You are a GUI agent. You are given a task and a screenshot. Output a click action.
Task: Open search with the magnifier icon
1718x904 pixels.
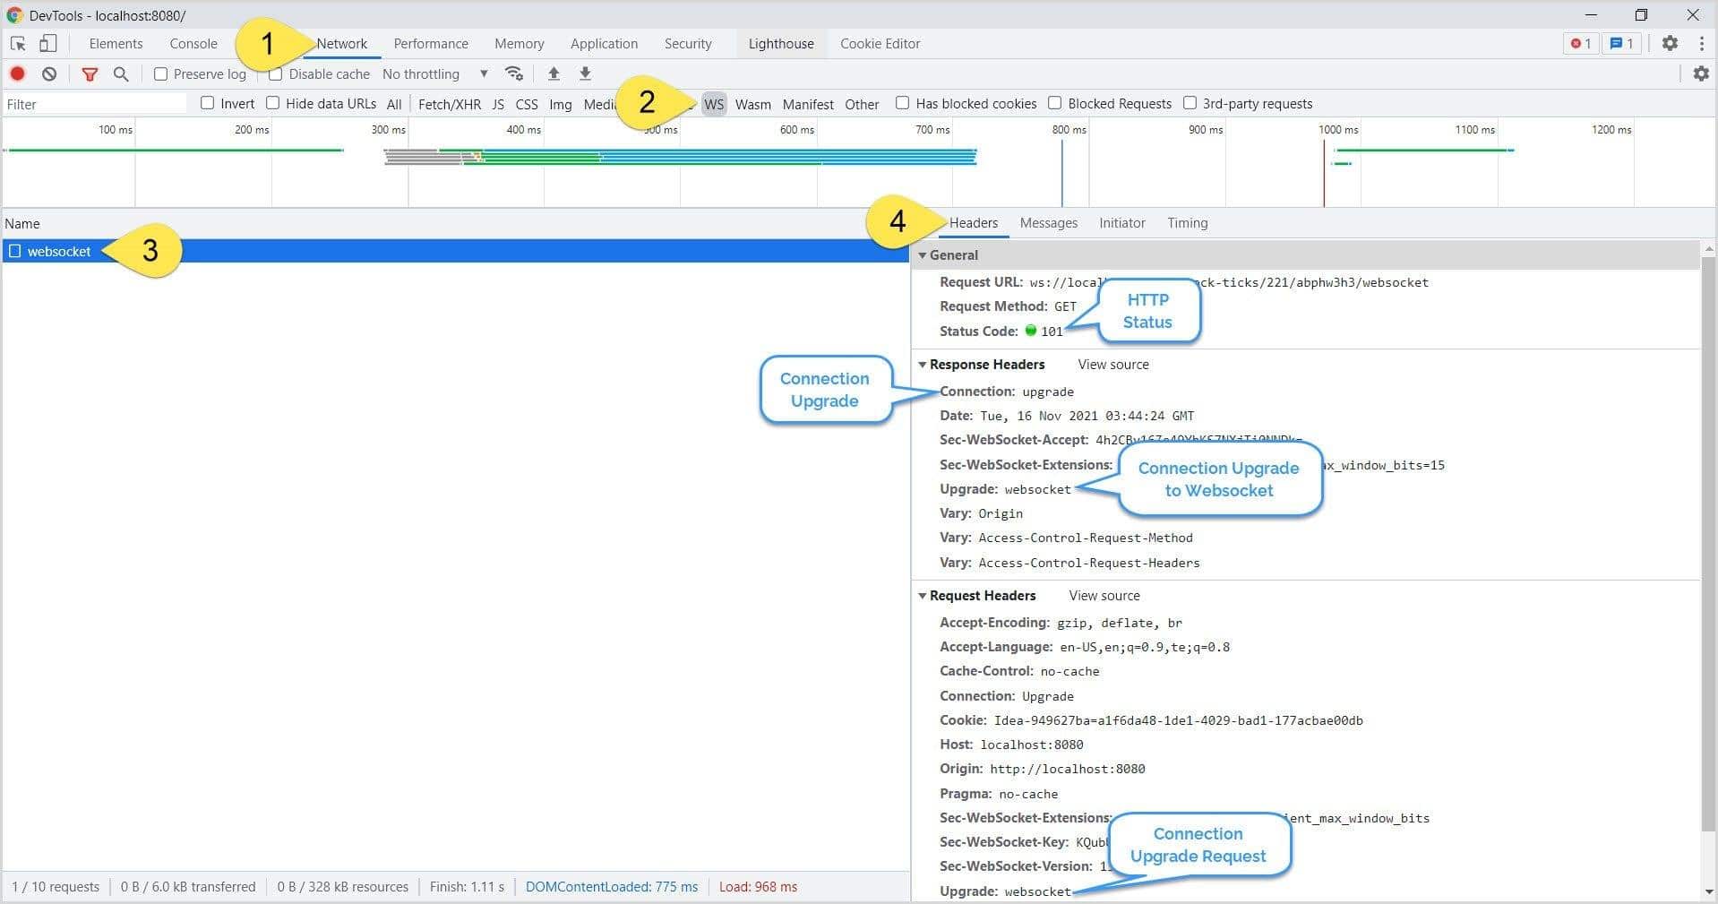click(x=121, y=73)
